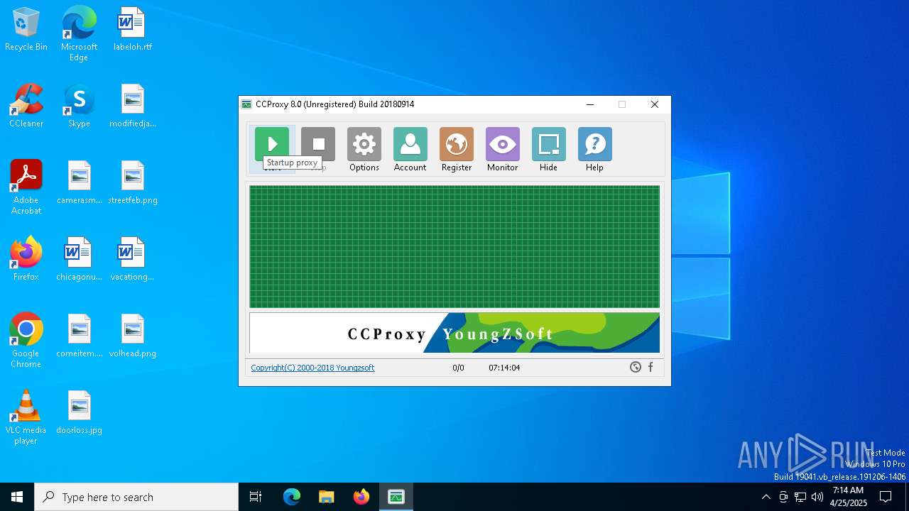The width and height of the screenshot is (909, 511).
Task: Click the taskbar search box
Action: pyautogui.click(x=136, y=497)
